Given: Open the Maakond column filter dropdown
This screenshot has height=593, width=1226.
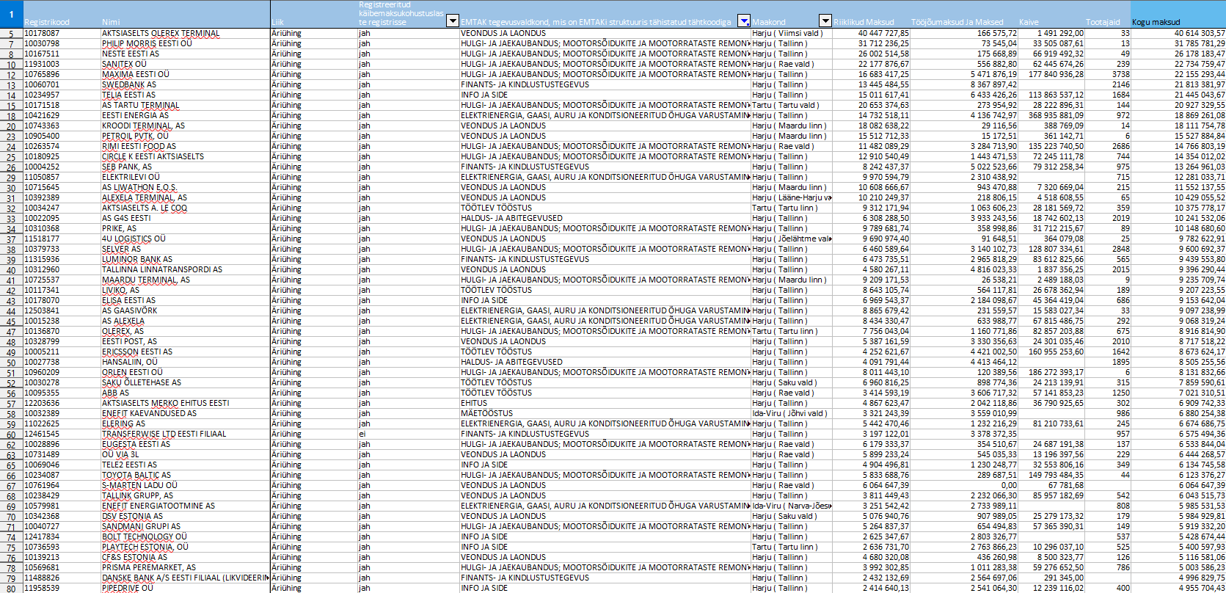Looking at the screenshot, I should pos(825,21).
